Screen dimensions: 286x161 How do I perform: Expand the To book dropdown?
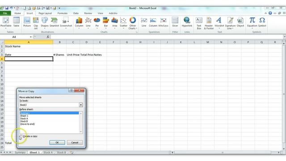tap(80, 105)
